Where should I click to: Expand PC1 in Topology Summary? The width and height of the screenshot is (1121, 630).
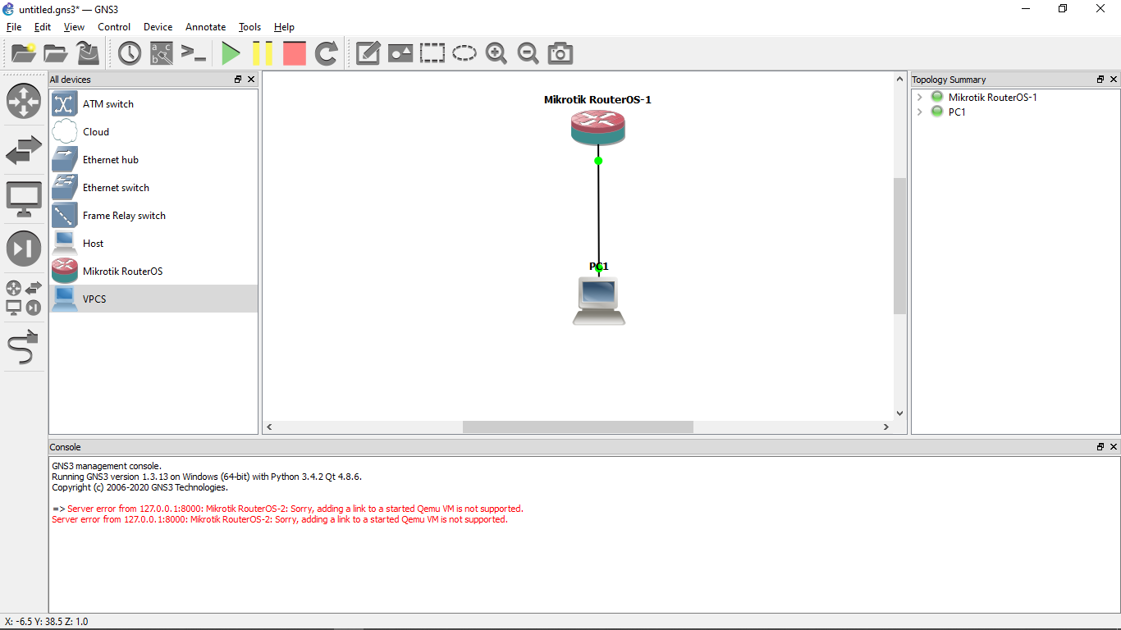(x=920, y=112)
